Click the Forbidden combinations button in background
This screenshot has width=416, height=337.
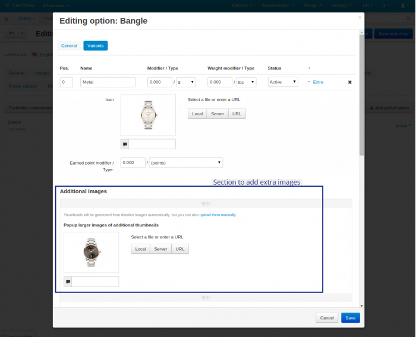(x=29, y=108)
